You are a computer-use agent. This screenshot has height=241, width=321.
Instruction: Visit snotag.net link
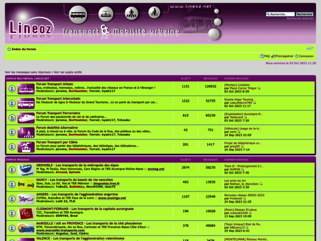[x=156, y=169]
